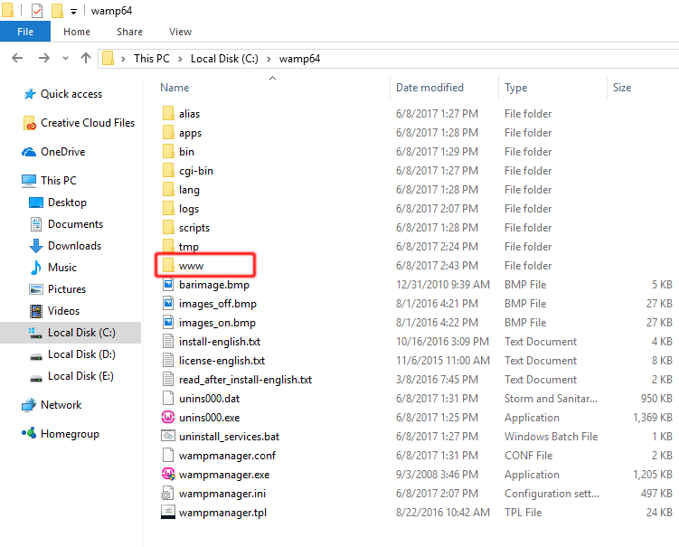This screenshot has width=679, height=547.
Task: Click 'Windows Batch File' type text
Action: pos(551,437)
